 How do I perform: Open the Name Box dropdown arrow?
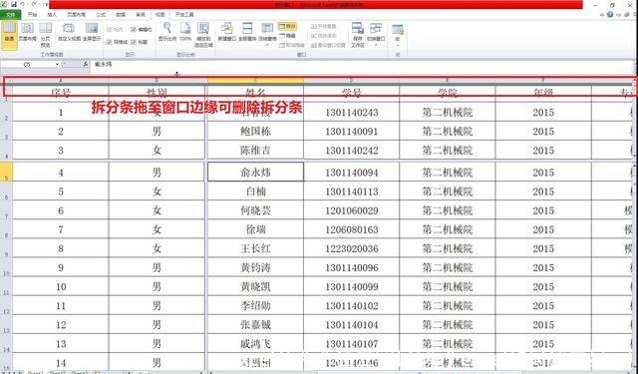(x=57, y=64)
